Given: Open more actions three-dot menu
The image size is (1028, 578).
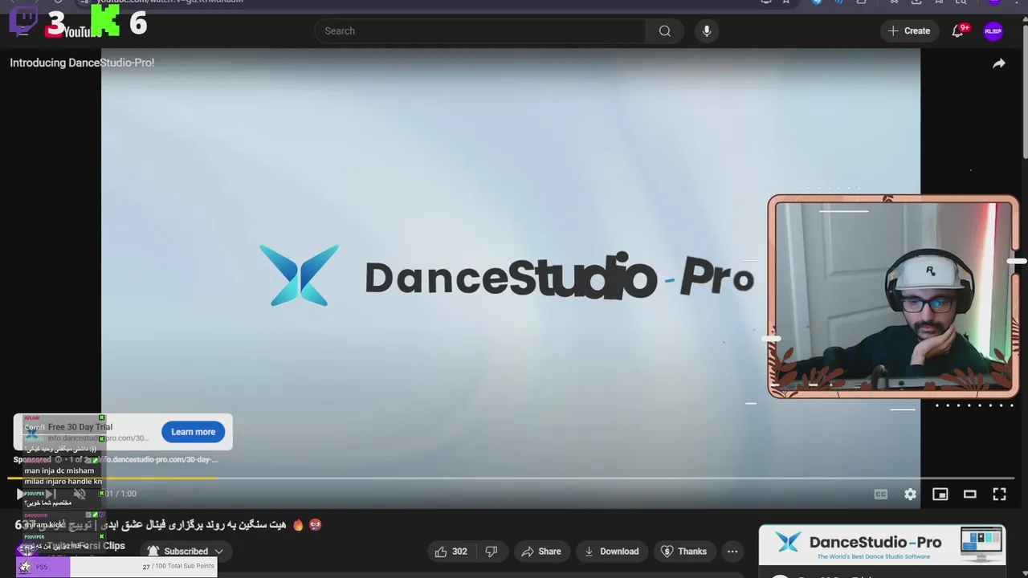Looking at the screenshot, I should pyautogui.click(x=732, y=552).
